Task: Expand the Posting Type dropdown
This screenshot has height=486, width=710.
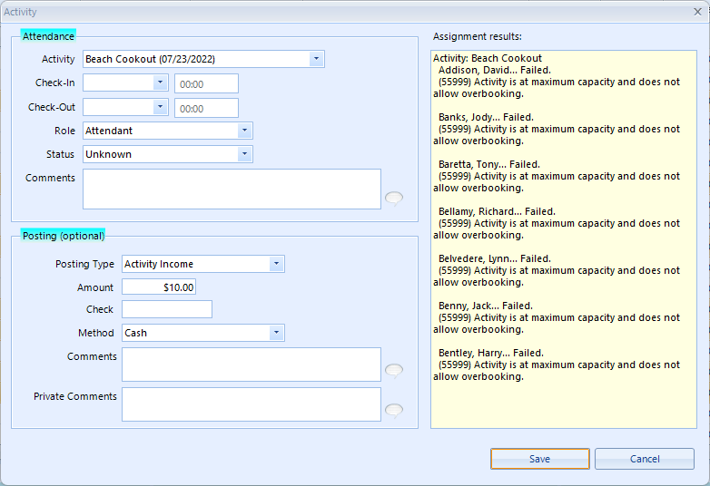Action: pos(276,264)
